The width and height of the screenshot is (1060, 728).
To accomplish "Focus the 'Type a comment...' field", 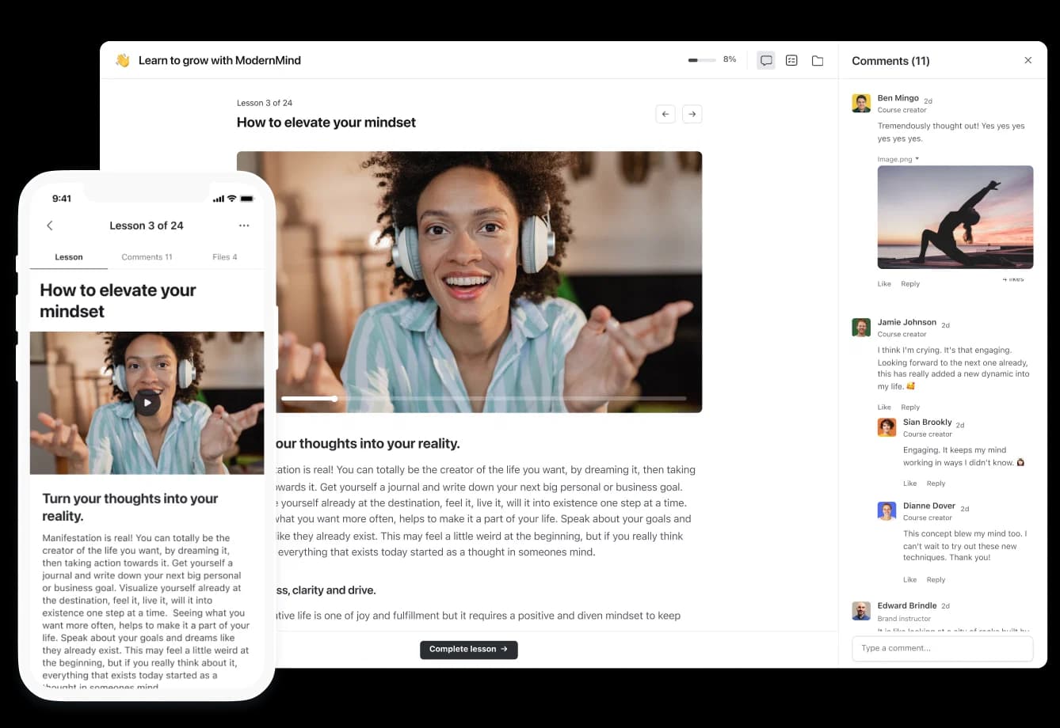I will click(x=942, y=648).
